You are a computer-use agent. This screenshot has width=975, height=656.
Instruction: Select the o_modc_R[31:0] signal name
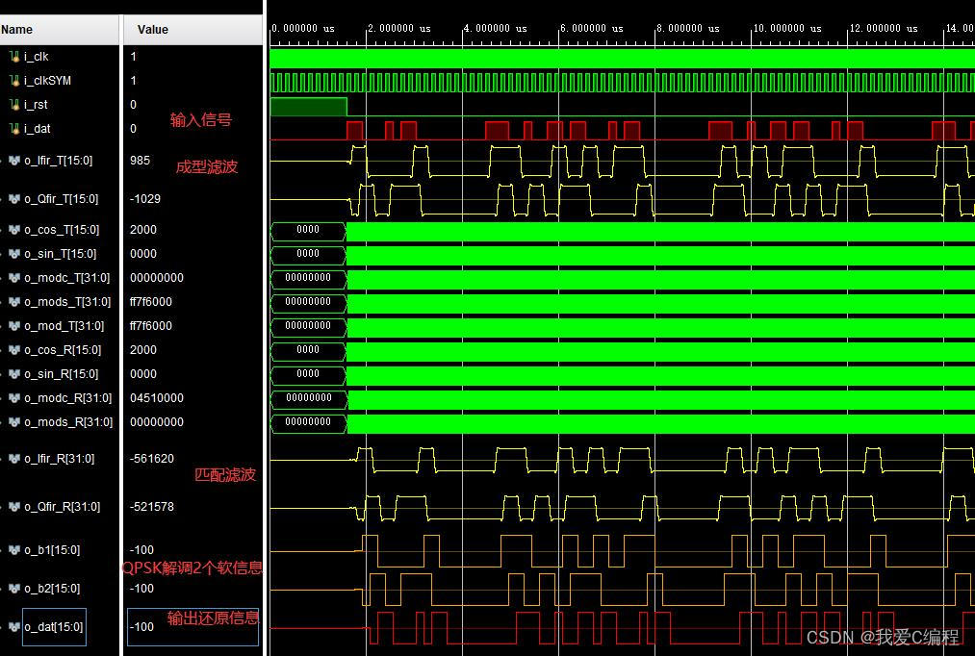coord(67,398)
